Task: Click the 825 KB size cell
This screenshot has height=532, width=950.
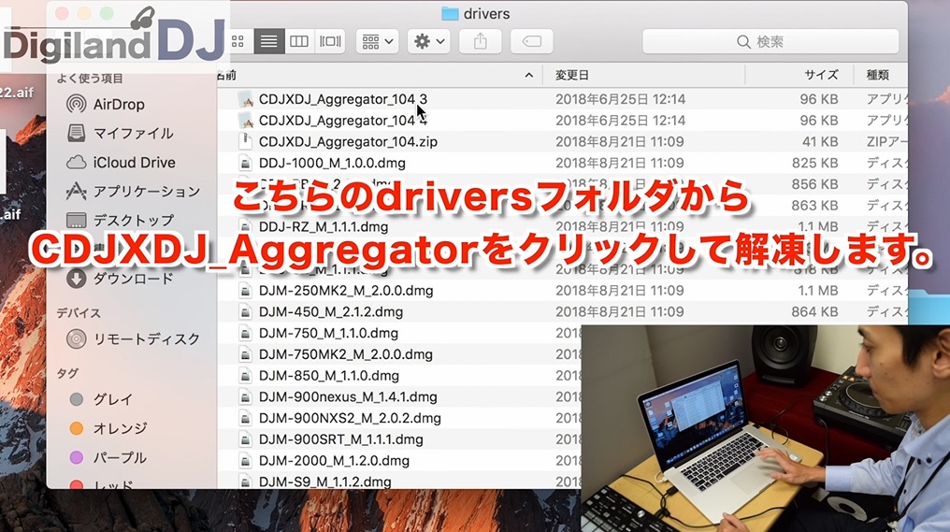Action: click(x=815, y=163)
